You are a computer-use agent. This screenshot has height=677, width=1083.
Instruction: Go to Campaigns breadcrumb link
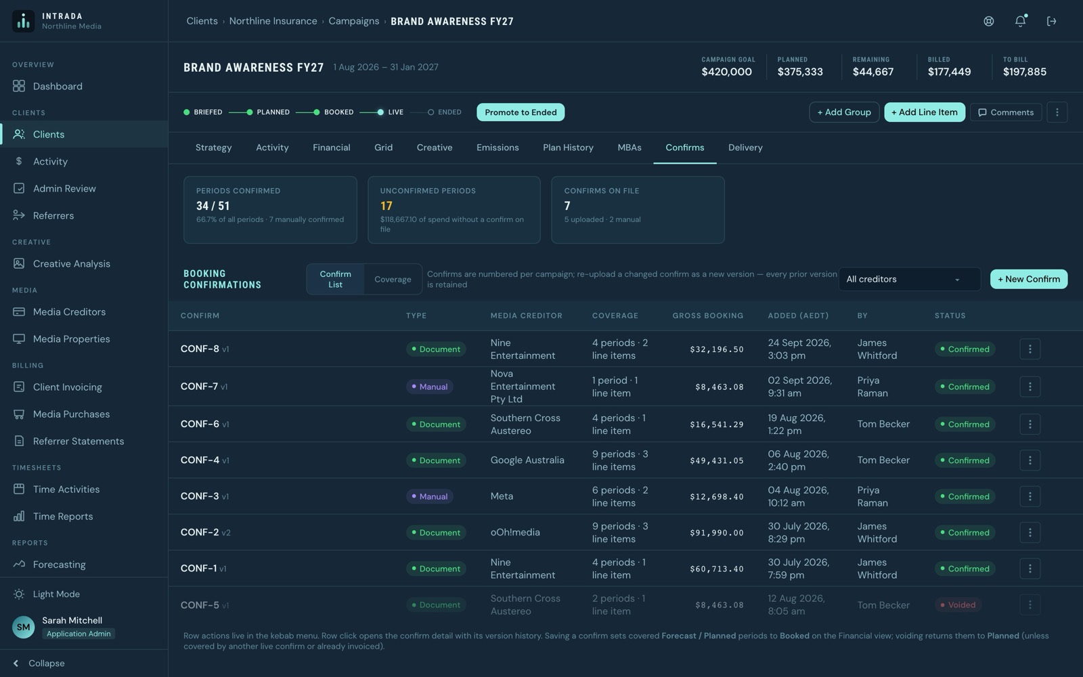click(354, 21)
